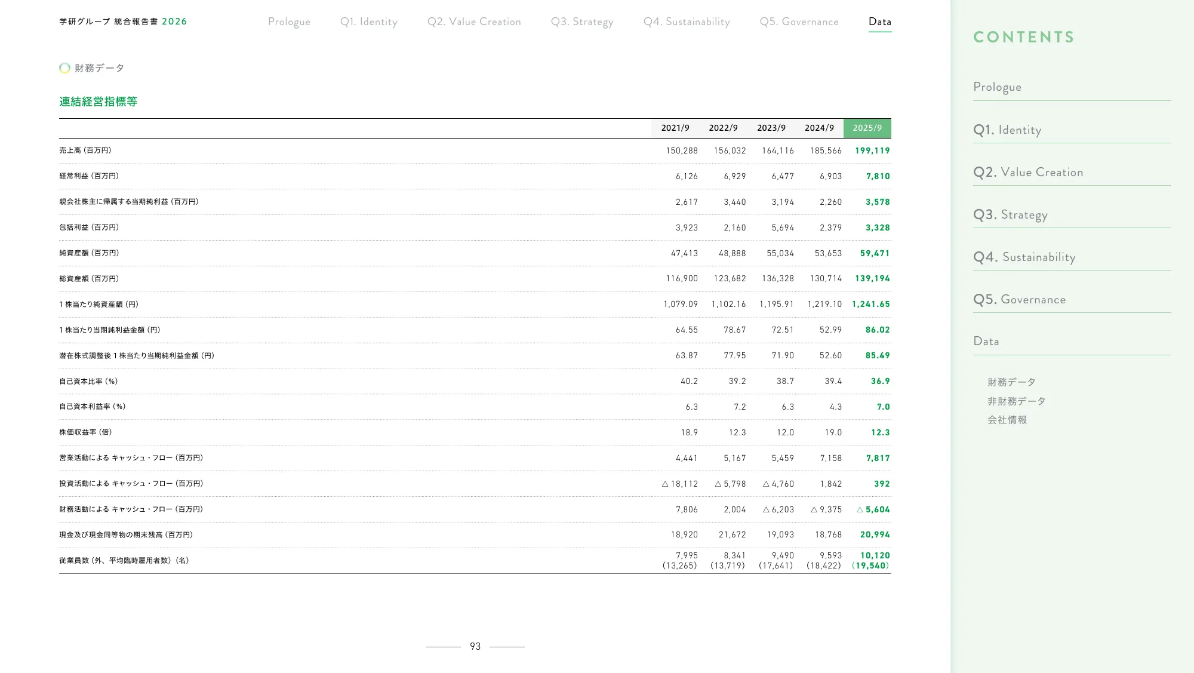1194x673 pixels.
Task: Click the 投資活動による キャッシュ・フロー row label
Action: tap(131, 484)
